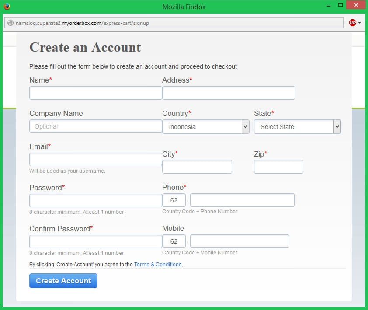Click the globe icon in address bar
The image size is (368, 310).
(10, 23)
